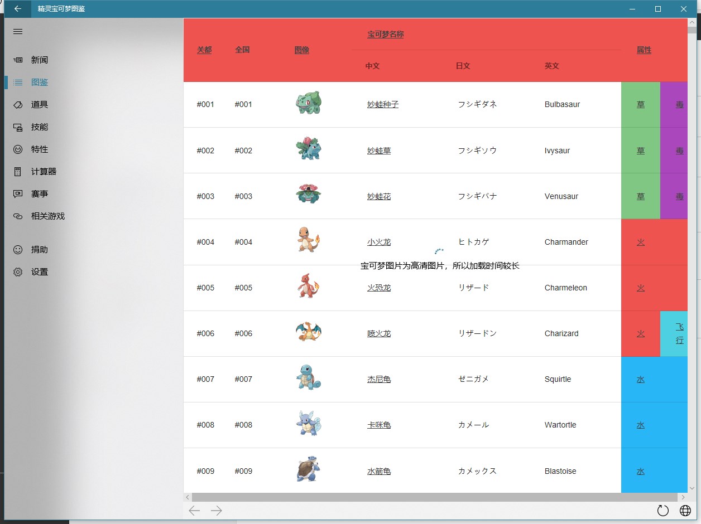
Task: Click the 关都 header link
Action: (x=204, y=50)
